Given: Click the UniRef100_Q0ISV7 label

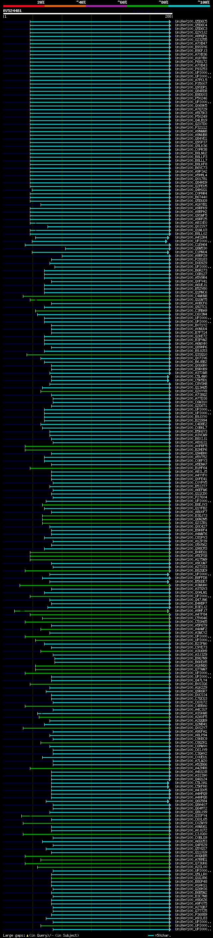Looking at the screenshot, I should (x=191, y=227).
